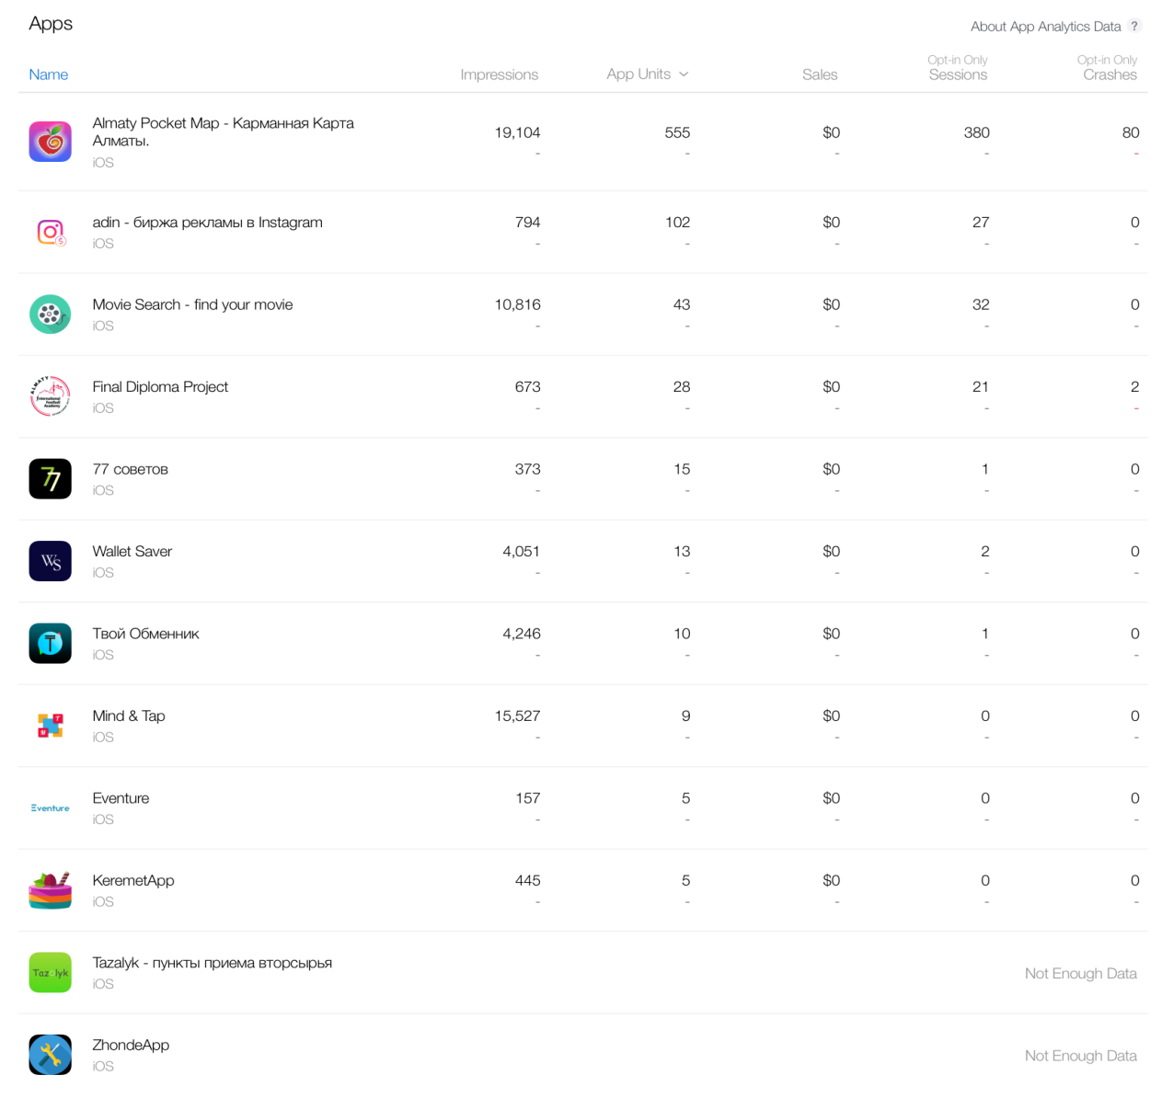
Task: Select the Final Diploma Project icon
Action: (50, 396)
